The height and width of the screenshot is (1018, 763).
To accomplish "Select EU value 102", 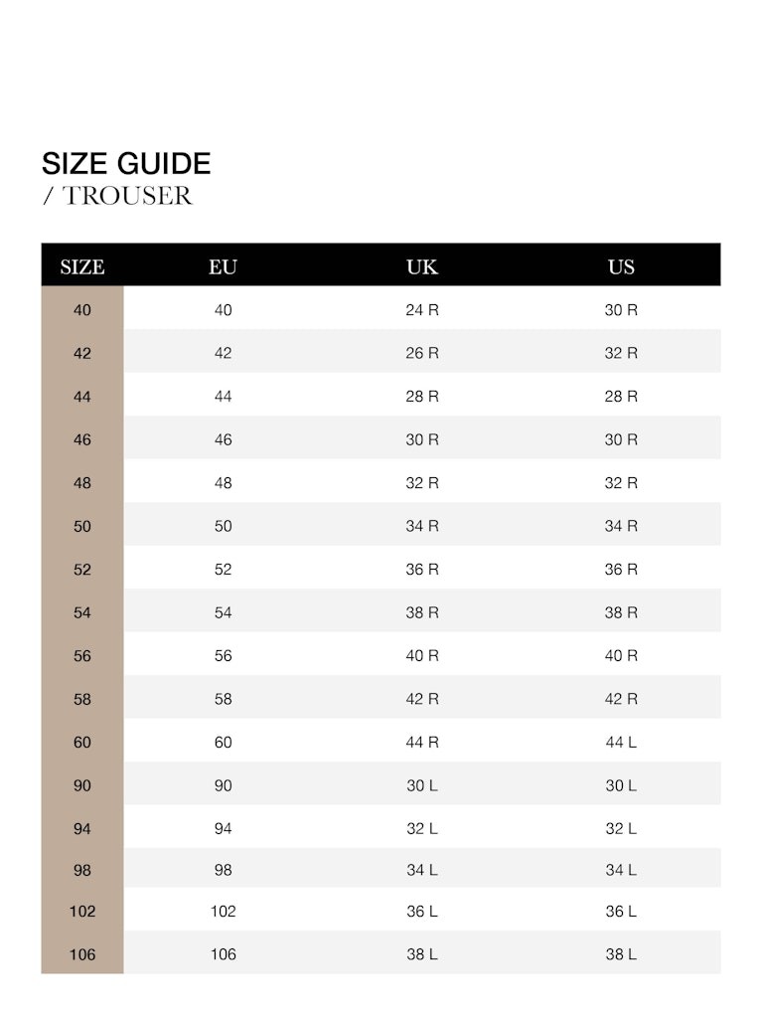I will [x=224, y=912].
